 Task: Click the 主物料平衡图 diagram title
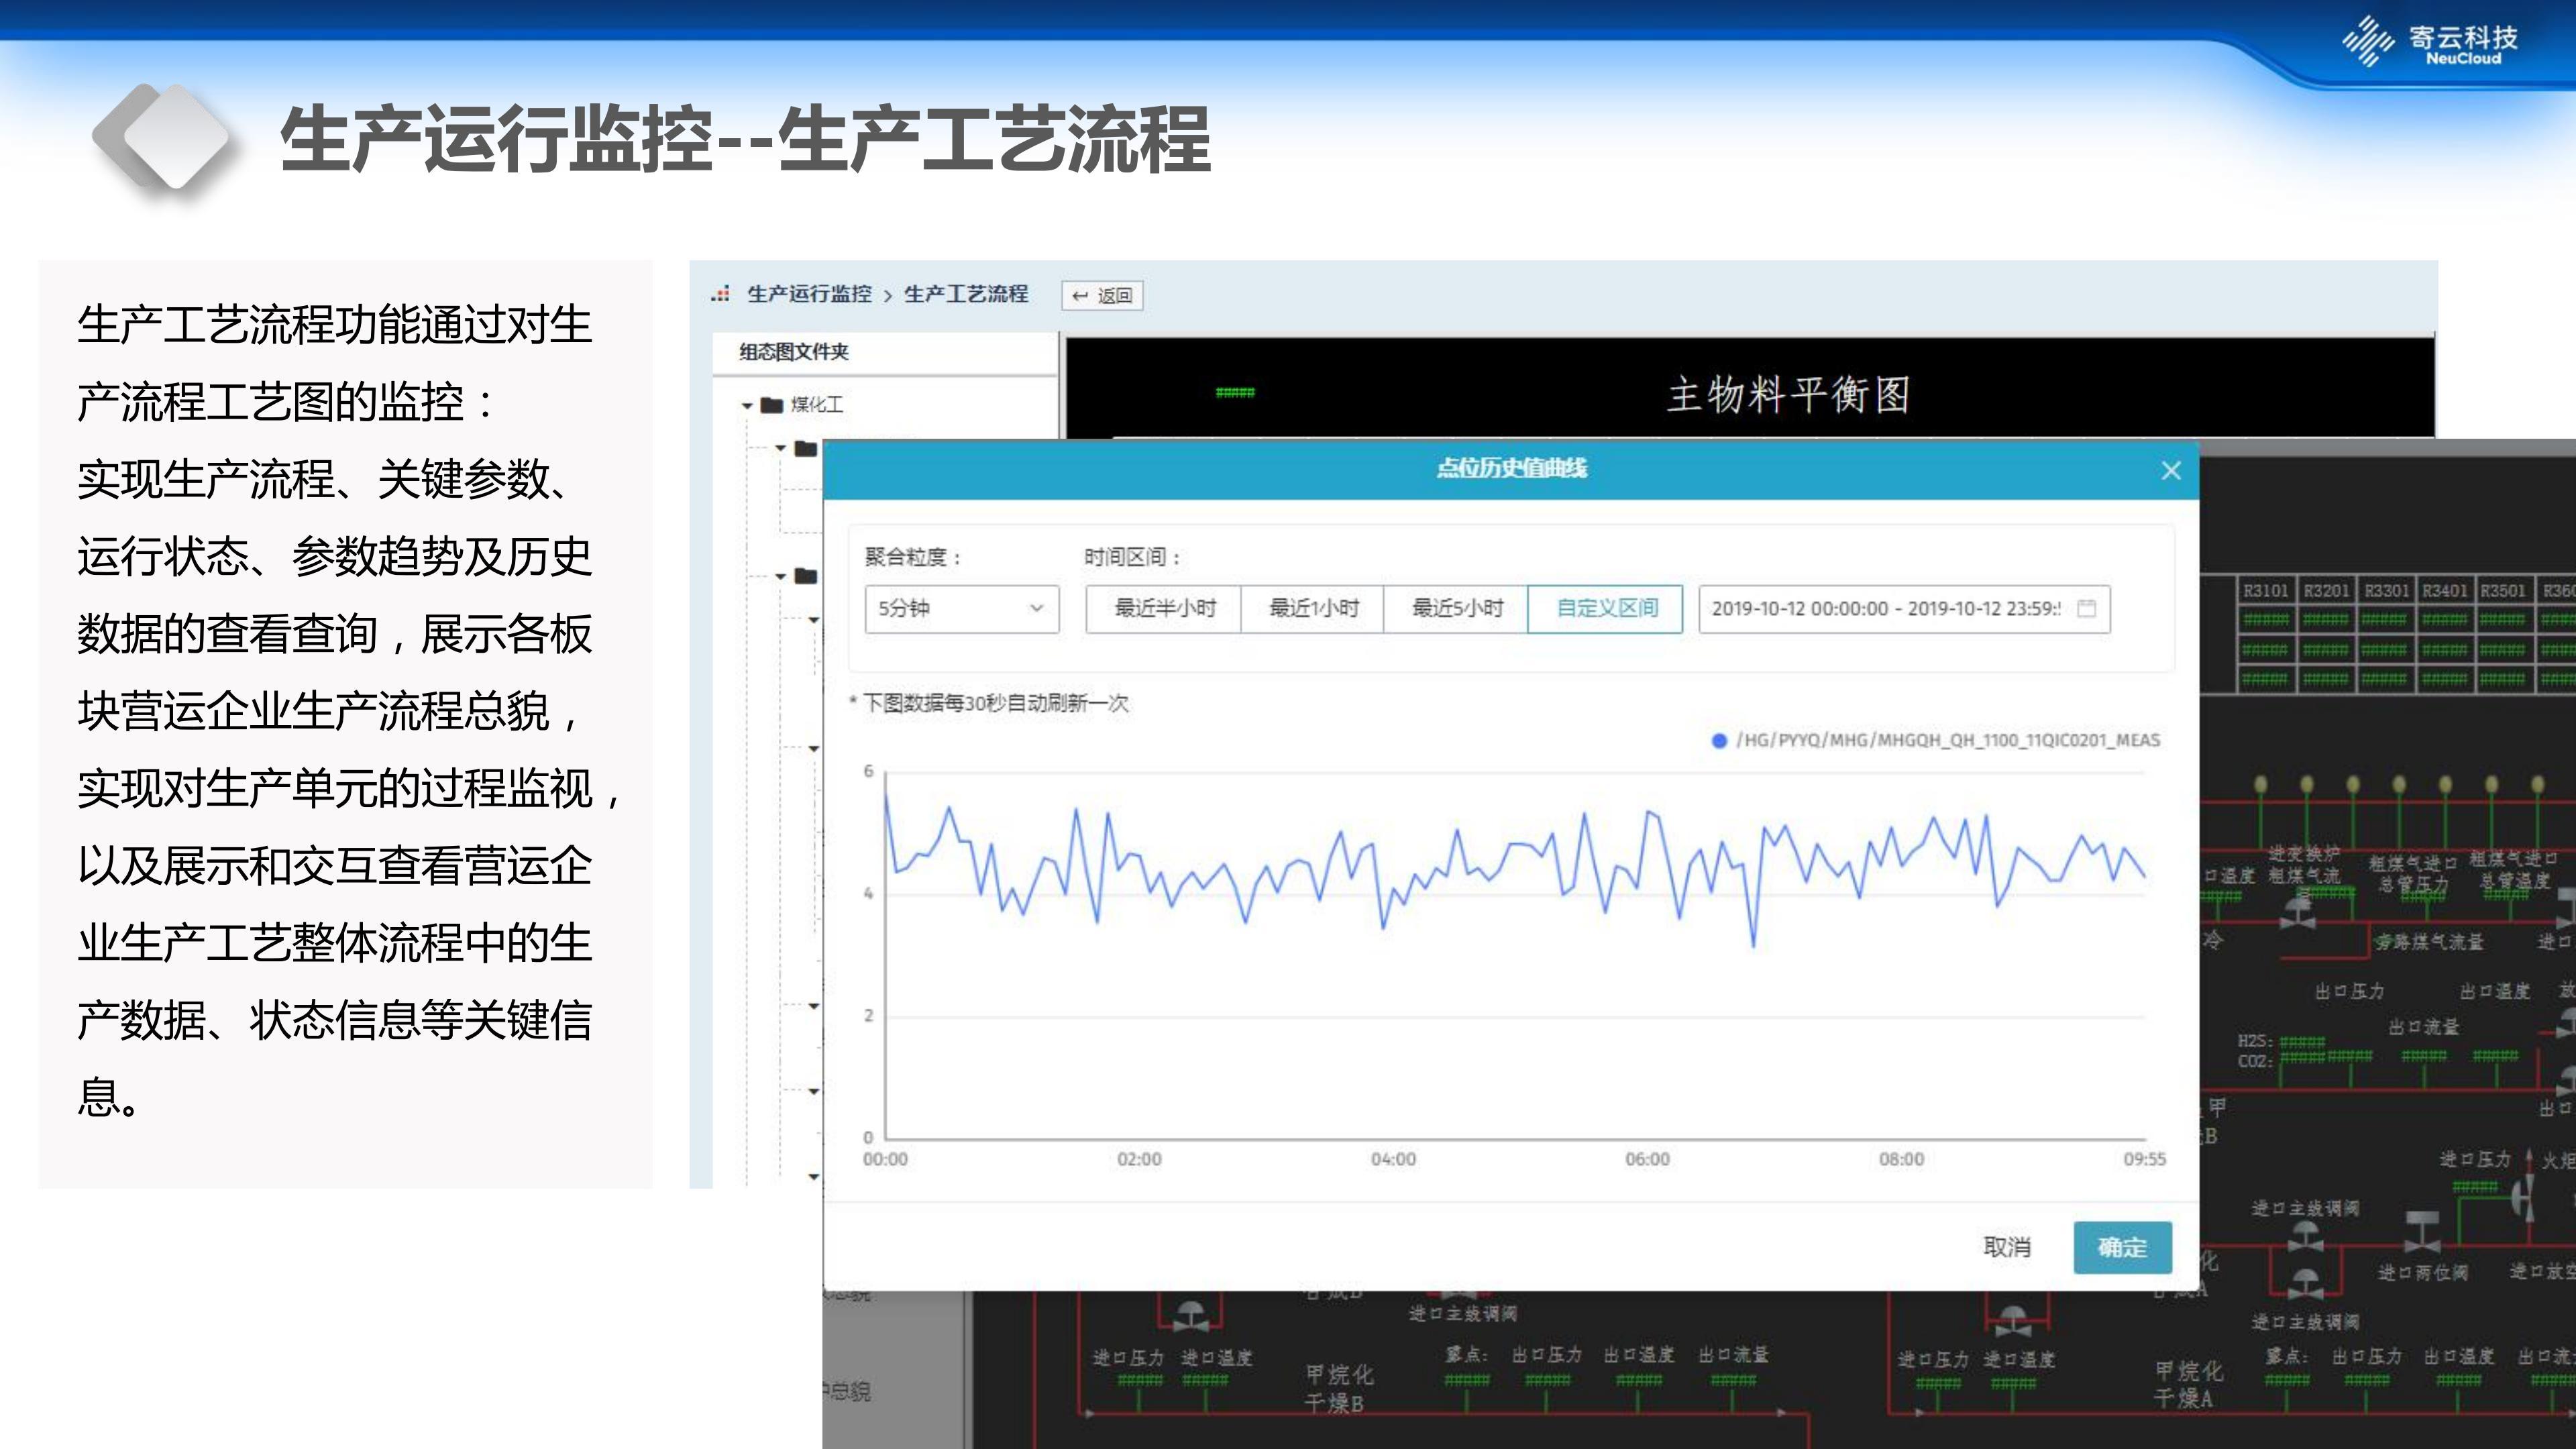click(x=1788, y=394)
